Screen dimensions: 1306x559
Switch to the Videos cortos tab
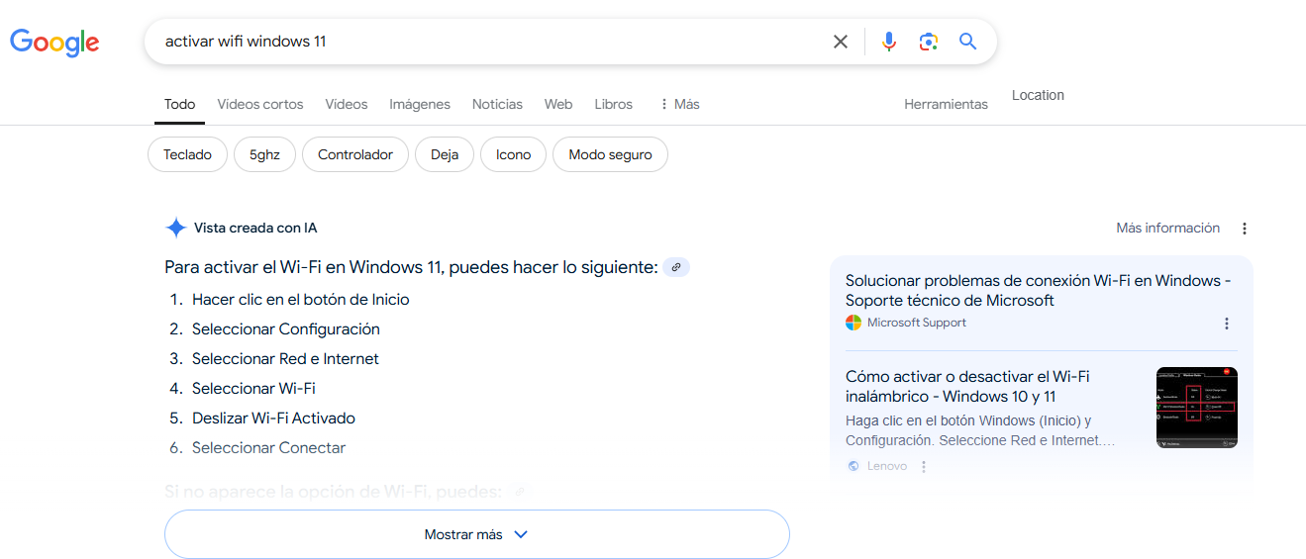(x=260, y=104)
